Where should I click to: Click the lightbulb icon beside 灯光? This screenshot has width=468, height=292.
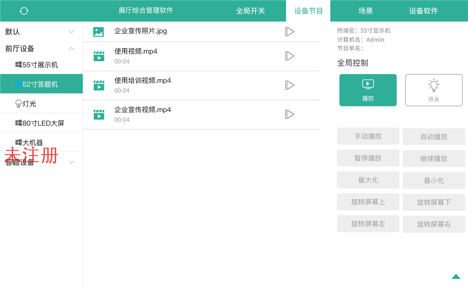point(19,103)
